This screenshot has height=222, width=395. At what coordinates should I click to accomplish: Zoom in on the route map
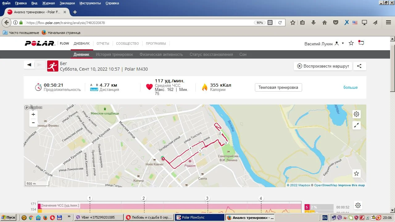pos(33,114)
